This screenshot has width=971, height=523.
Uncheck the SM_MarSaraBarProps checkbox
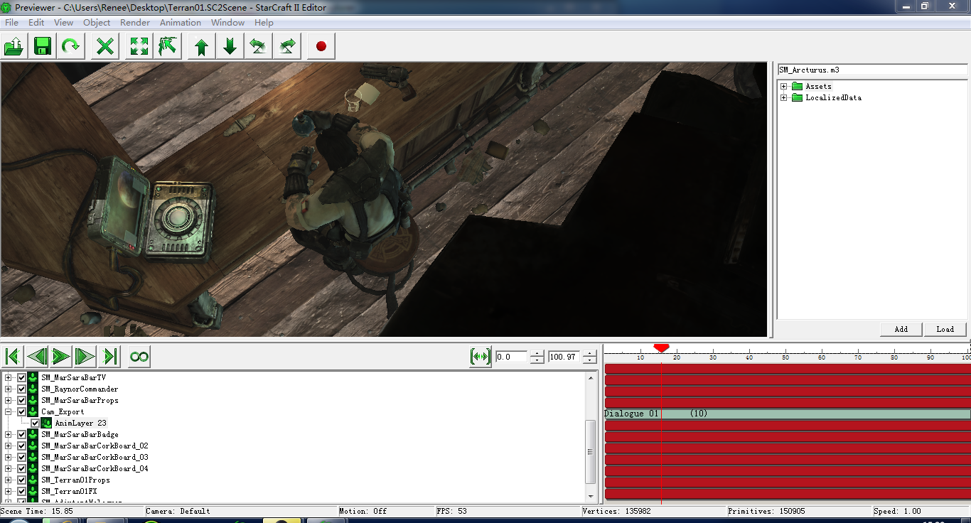pos(21,400)
